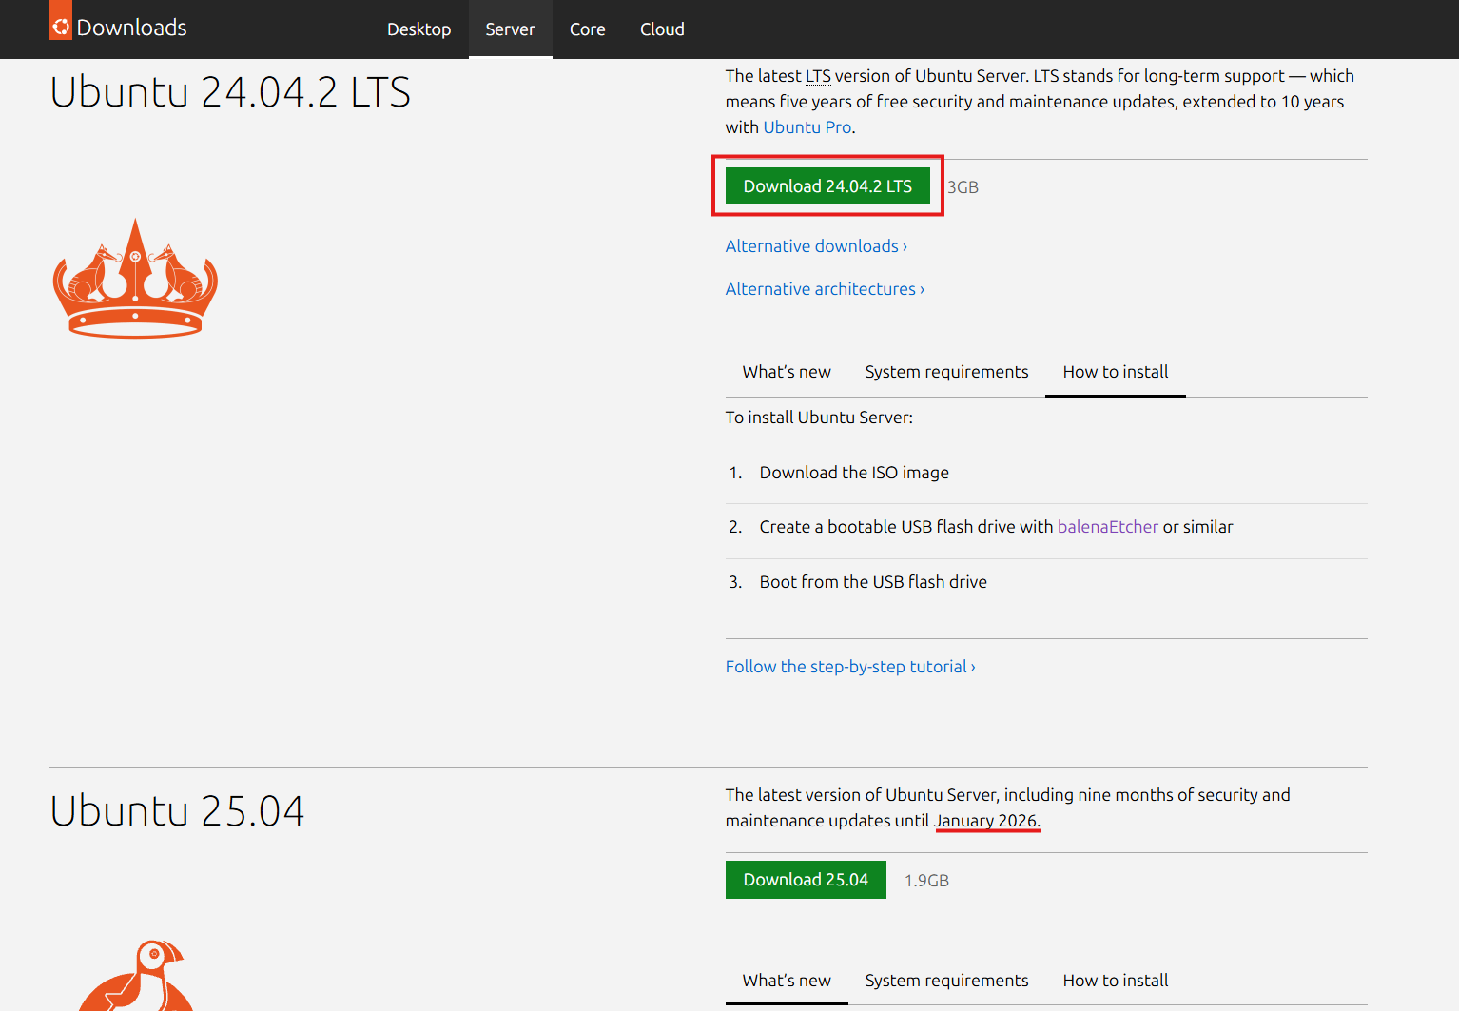The width and height of the screenshot is (1459, 1011).
Task: Open the Ubuntu Pro link
Action: [x=807, y=126]
